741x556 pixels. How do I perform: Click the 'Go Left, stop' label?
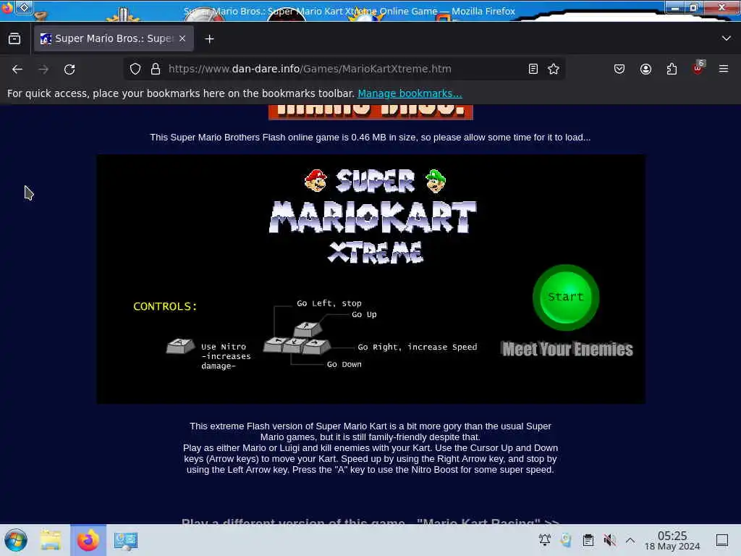click(329, 303)
